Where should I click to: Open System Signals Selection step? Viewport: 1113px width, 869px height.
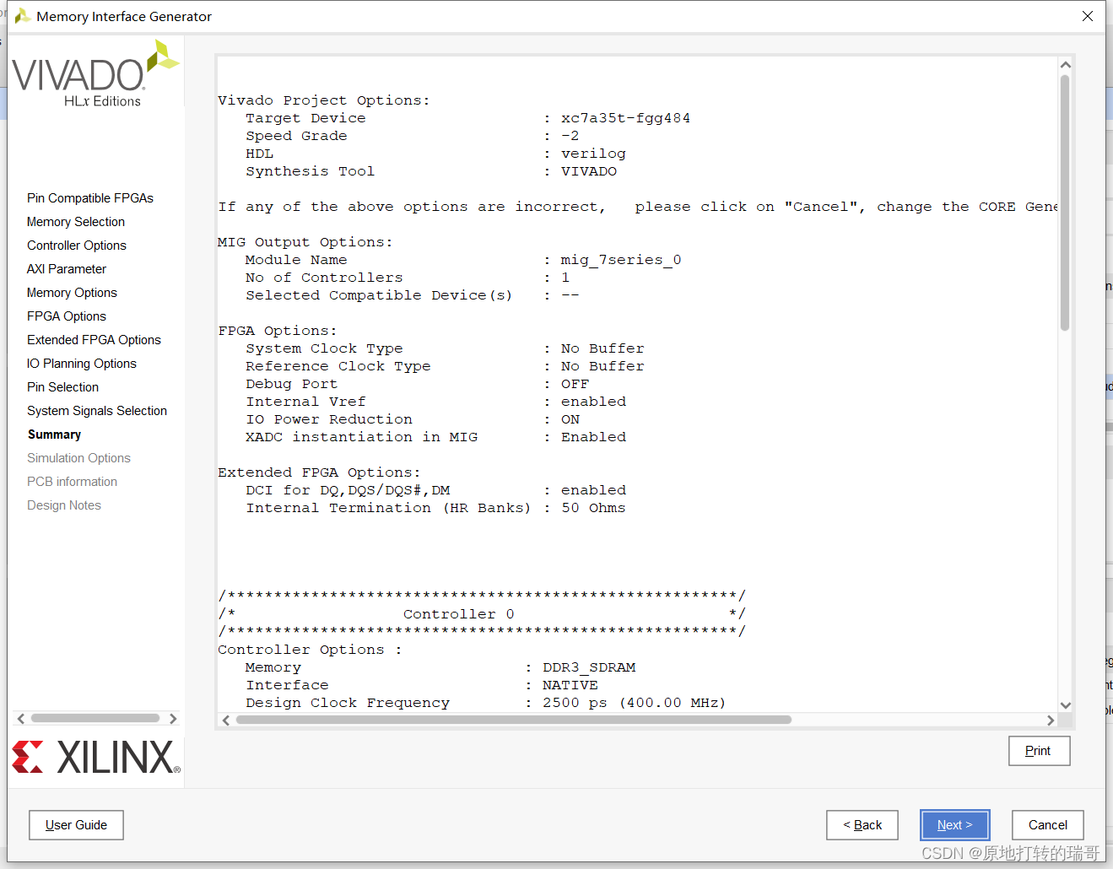pyautogui.click(x=97, y=411)
